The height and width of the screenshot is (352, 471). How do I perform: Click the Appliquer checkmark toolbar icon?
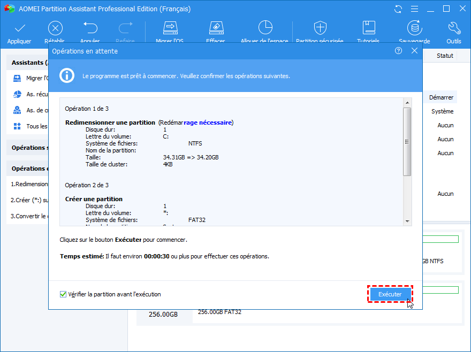pyautogui.click(x=20, y=28)
